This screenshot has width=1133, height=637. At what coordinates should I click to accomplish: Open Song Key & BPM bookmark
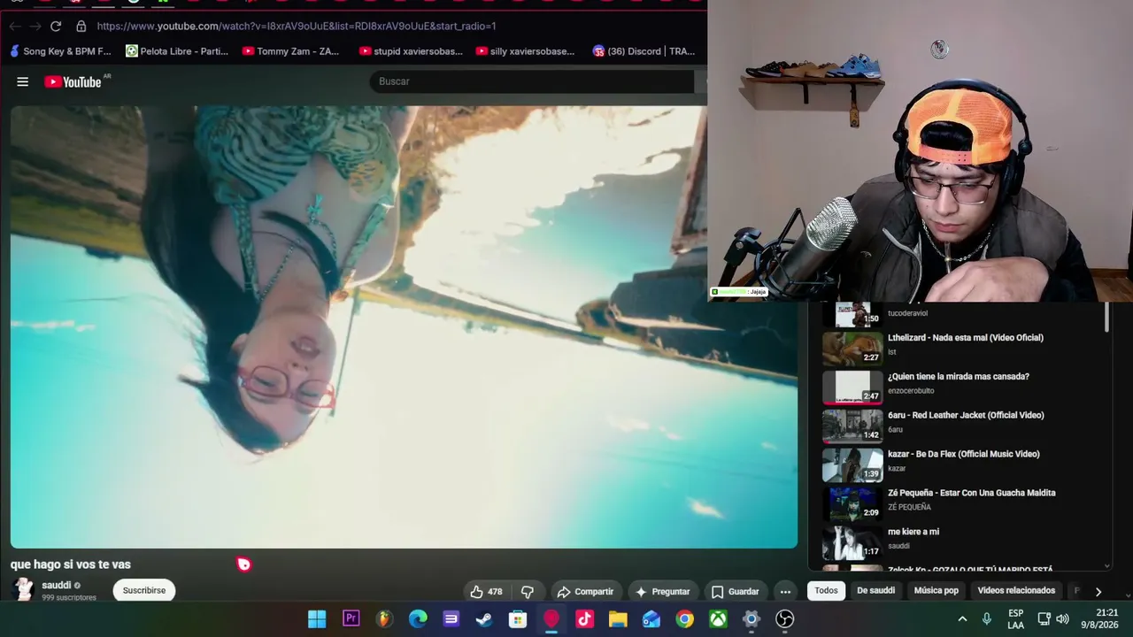click(x=60, y=51)
